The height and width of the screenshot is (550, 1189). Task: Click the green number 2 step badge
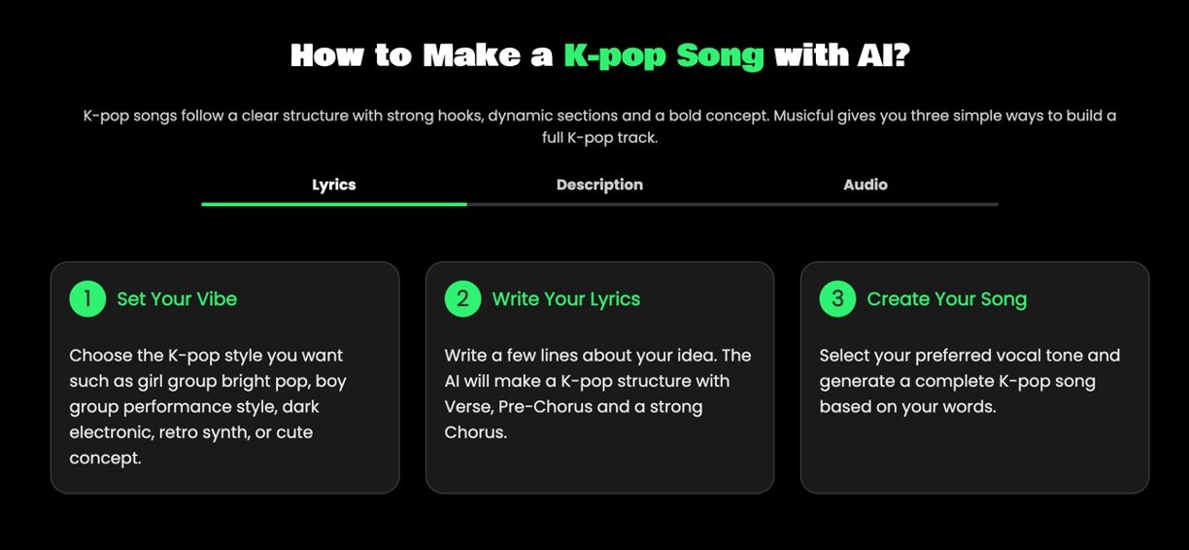(462, 299)
